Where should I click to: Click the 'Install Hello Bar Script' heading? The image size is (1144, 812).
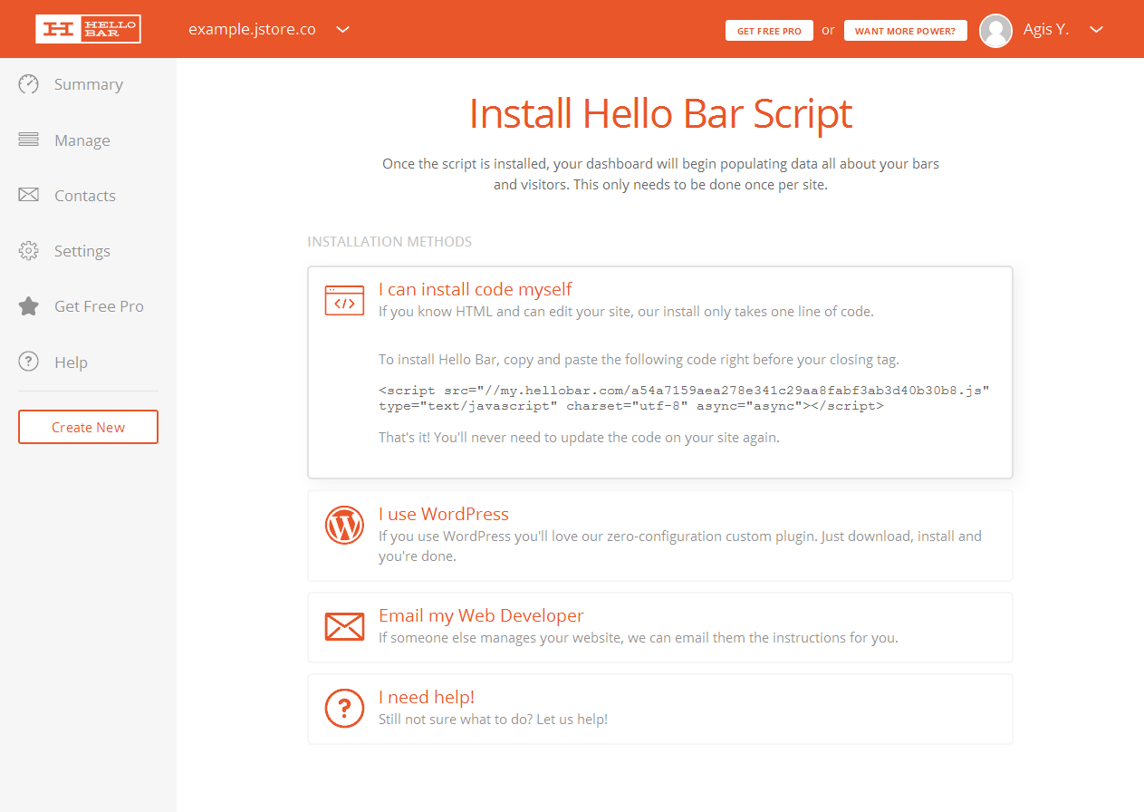pos(660,114)
